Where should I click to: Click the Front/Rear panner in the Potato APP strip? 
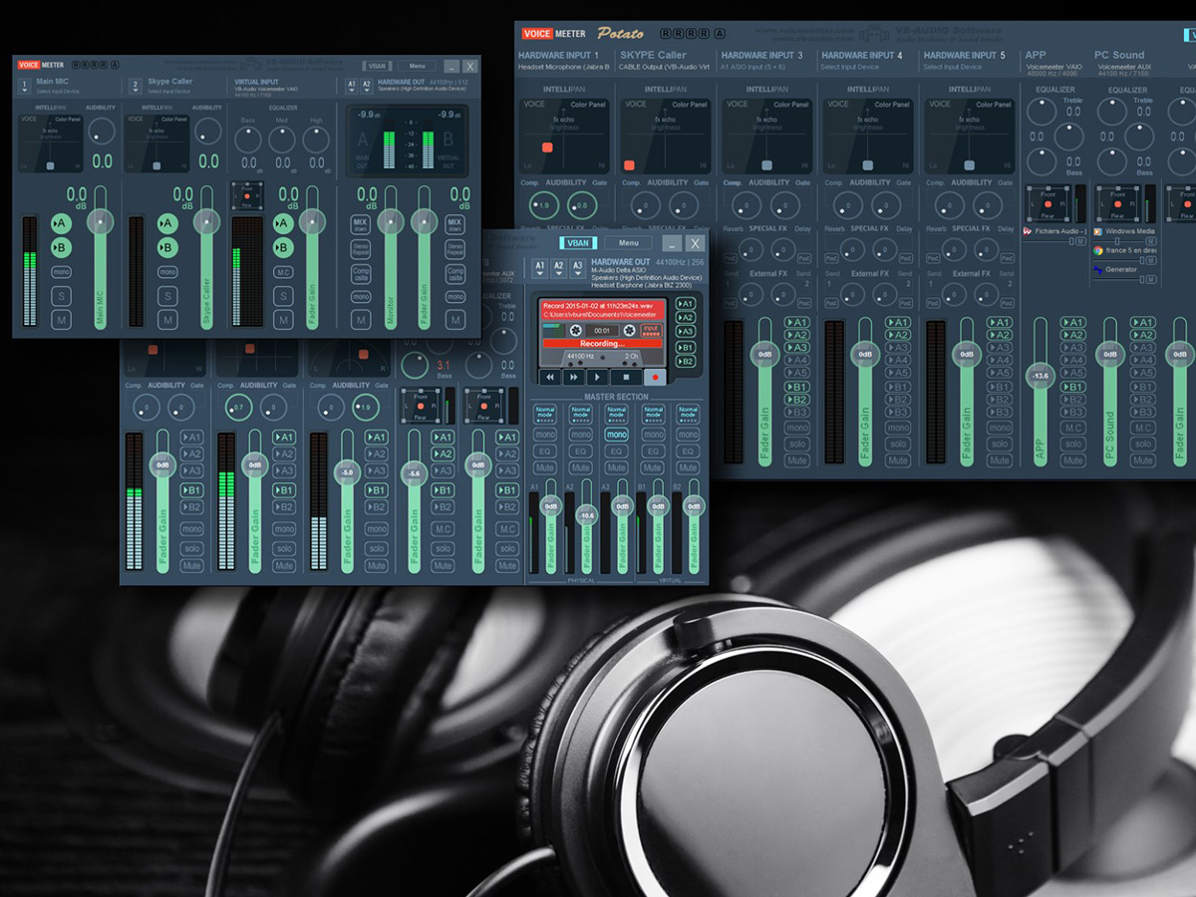click(1047, 205)
